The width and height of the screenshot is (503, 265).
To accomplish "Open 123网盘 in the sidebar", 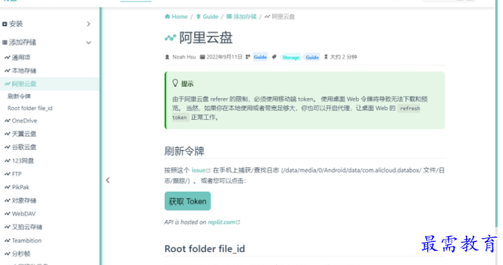I will click(23, 161).
